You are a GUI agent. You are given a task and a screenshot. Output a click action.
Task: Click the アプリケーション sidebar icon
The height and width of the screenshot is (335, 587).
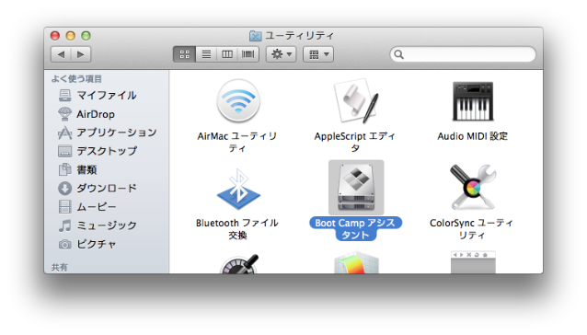click(x=64, y=133)
